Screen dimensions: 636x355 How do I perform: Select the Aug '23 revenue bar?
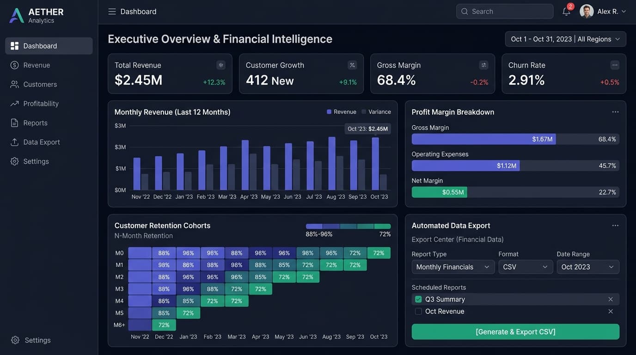click(332, 163)
